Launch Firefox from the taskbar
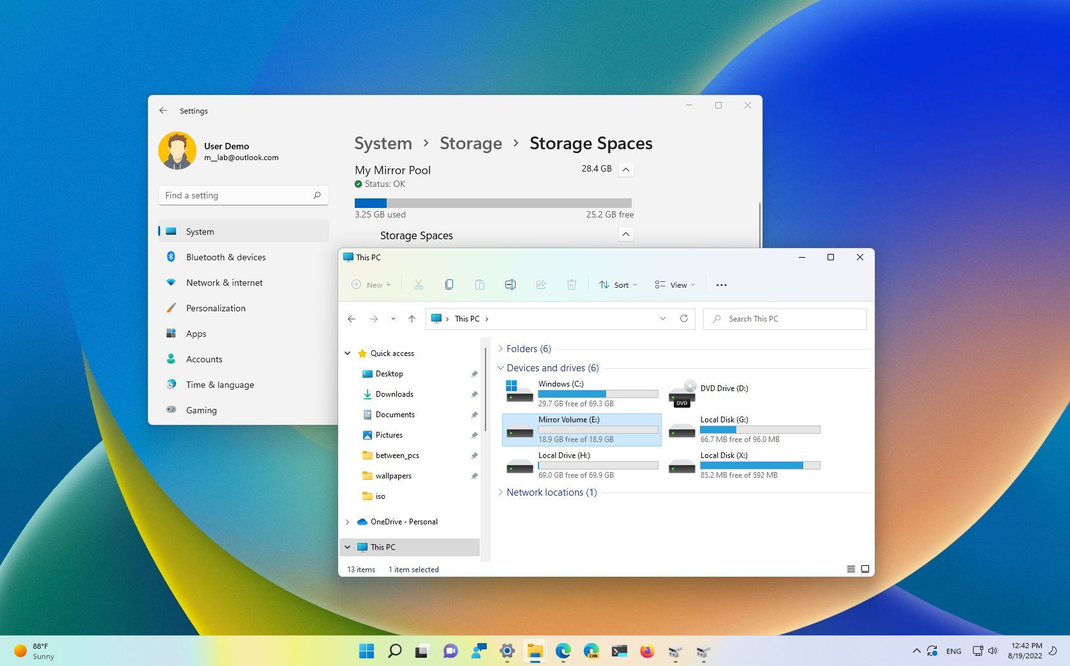1070x666 pixels. pos(647,651)
